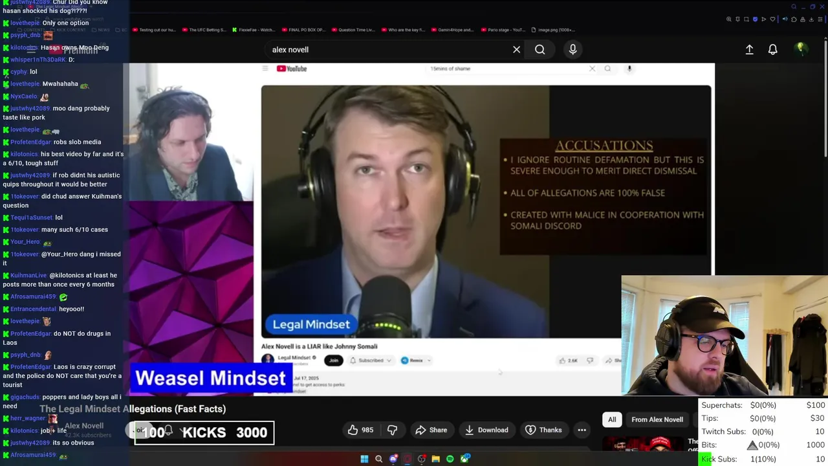Switch to the 'image.png' tab
The image size is (828, 466).
click(553, 30)
